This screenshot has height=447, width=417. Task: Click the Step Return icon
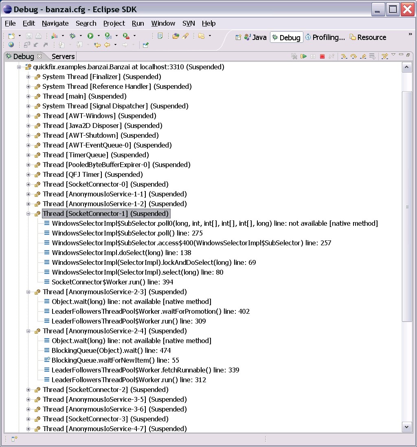(x=363, y=57)
